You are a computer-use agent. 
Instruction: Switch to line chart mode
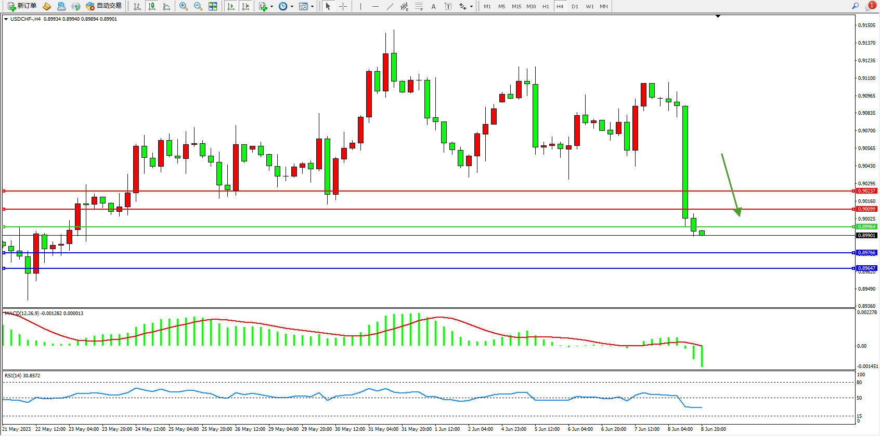[x=166, y=6]
